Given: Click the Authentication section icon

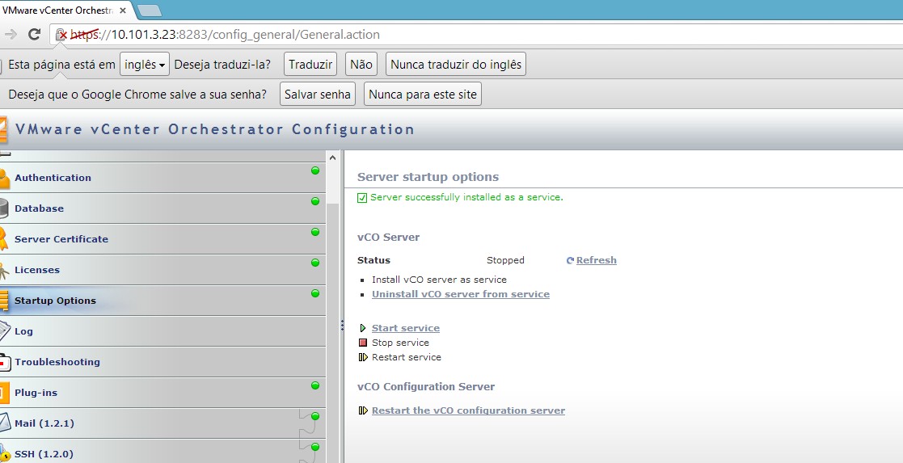Looking at the screenshot, I should pos(4,178).
